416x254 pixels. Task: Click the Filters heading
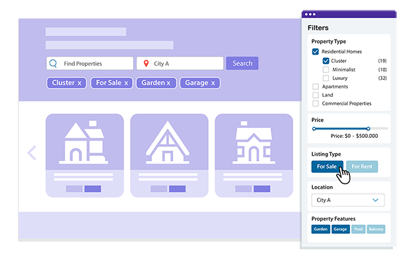318,28
